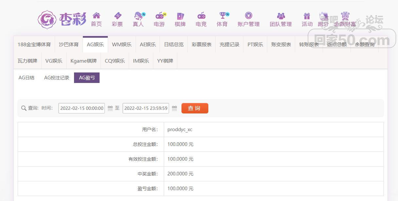
Task: Switch to PT娱乐 tab
Action: coord(255,44)
